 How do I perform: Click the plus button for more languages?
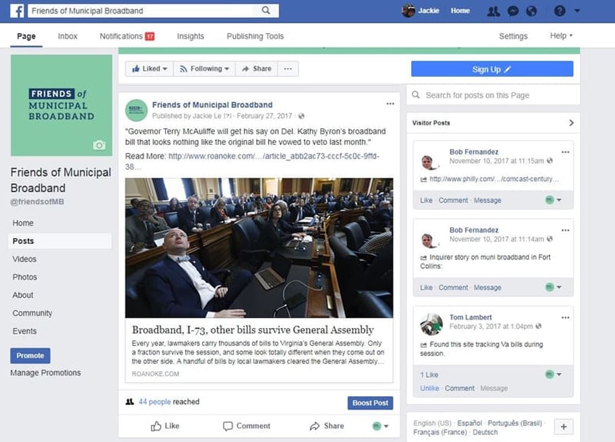(564, 426)
